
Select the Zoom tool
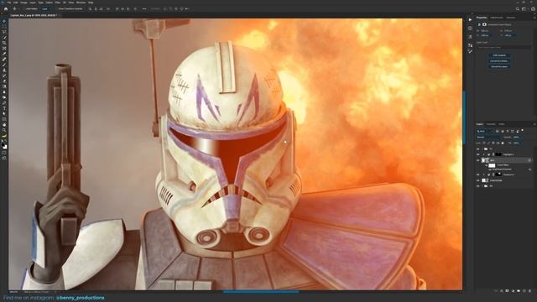(4, 130)
